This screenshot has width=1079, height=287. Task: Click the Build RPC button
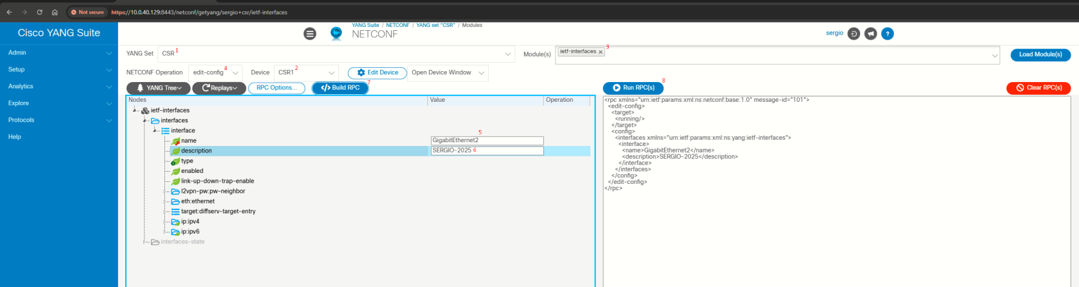(x=340, y=88)
